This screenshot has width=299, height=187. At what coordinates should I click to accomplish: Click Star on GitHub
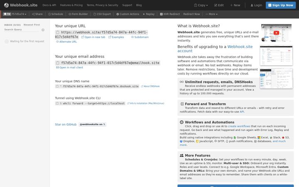tap(66, 124)
